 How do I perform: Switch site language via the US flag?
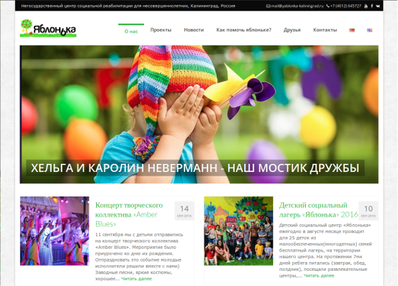tap(369, 31)
